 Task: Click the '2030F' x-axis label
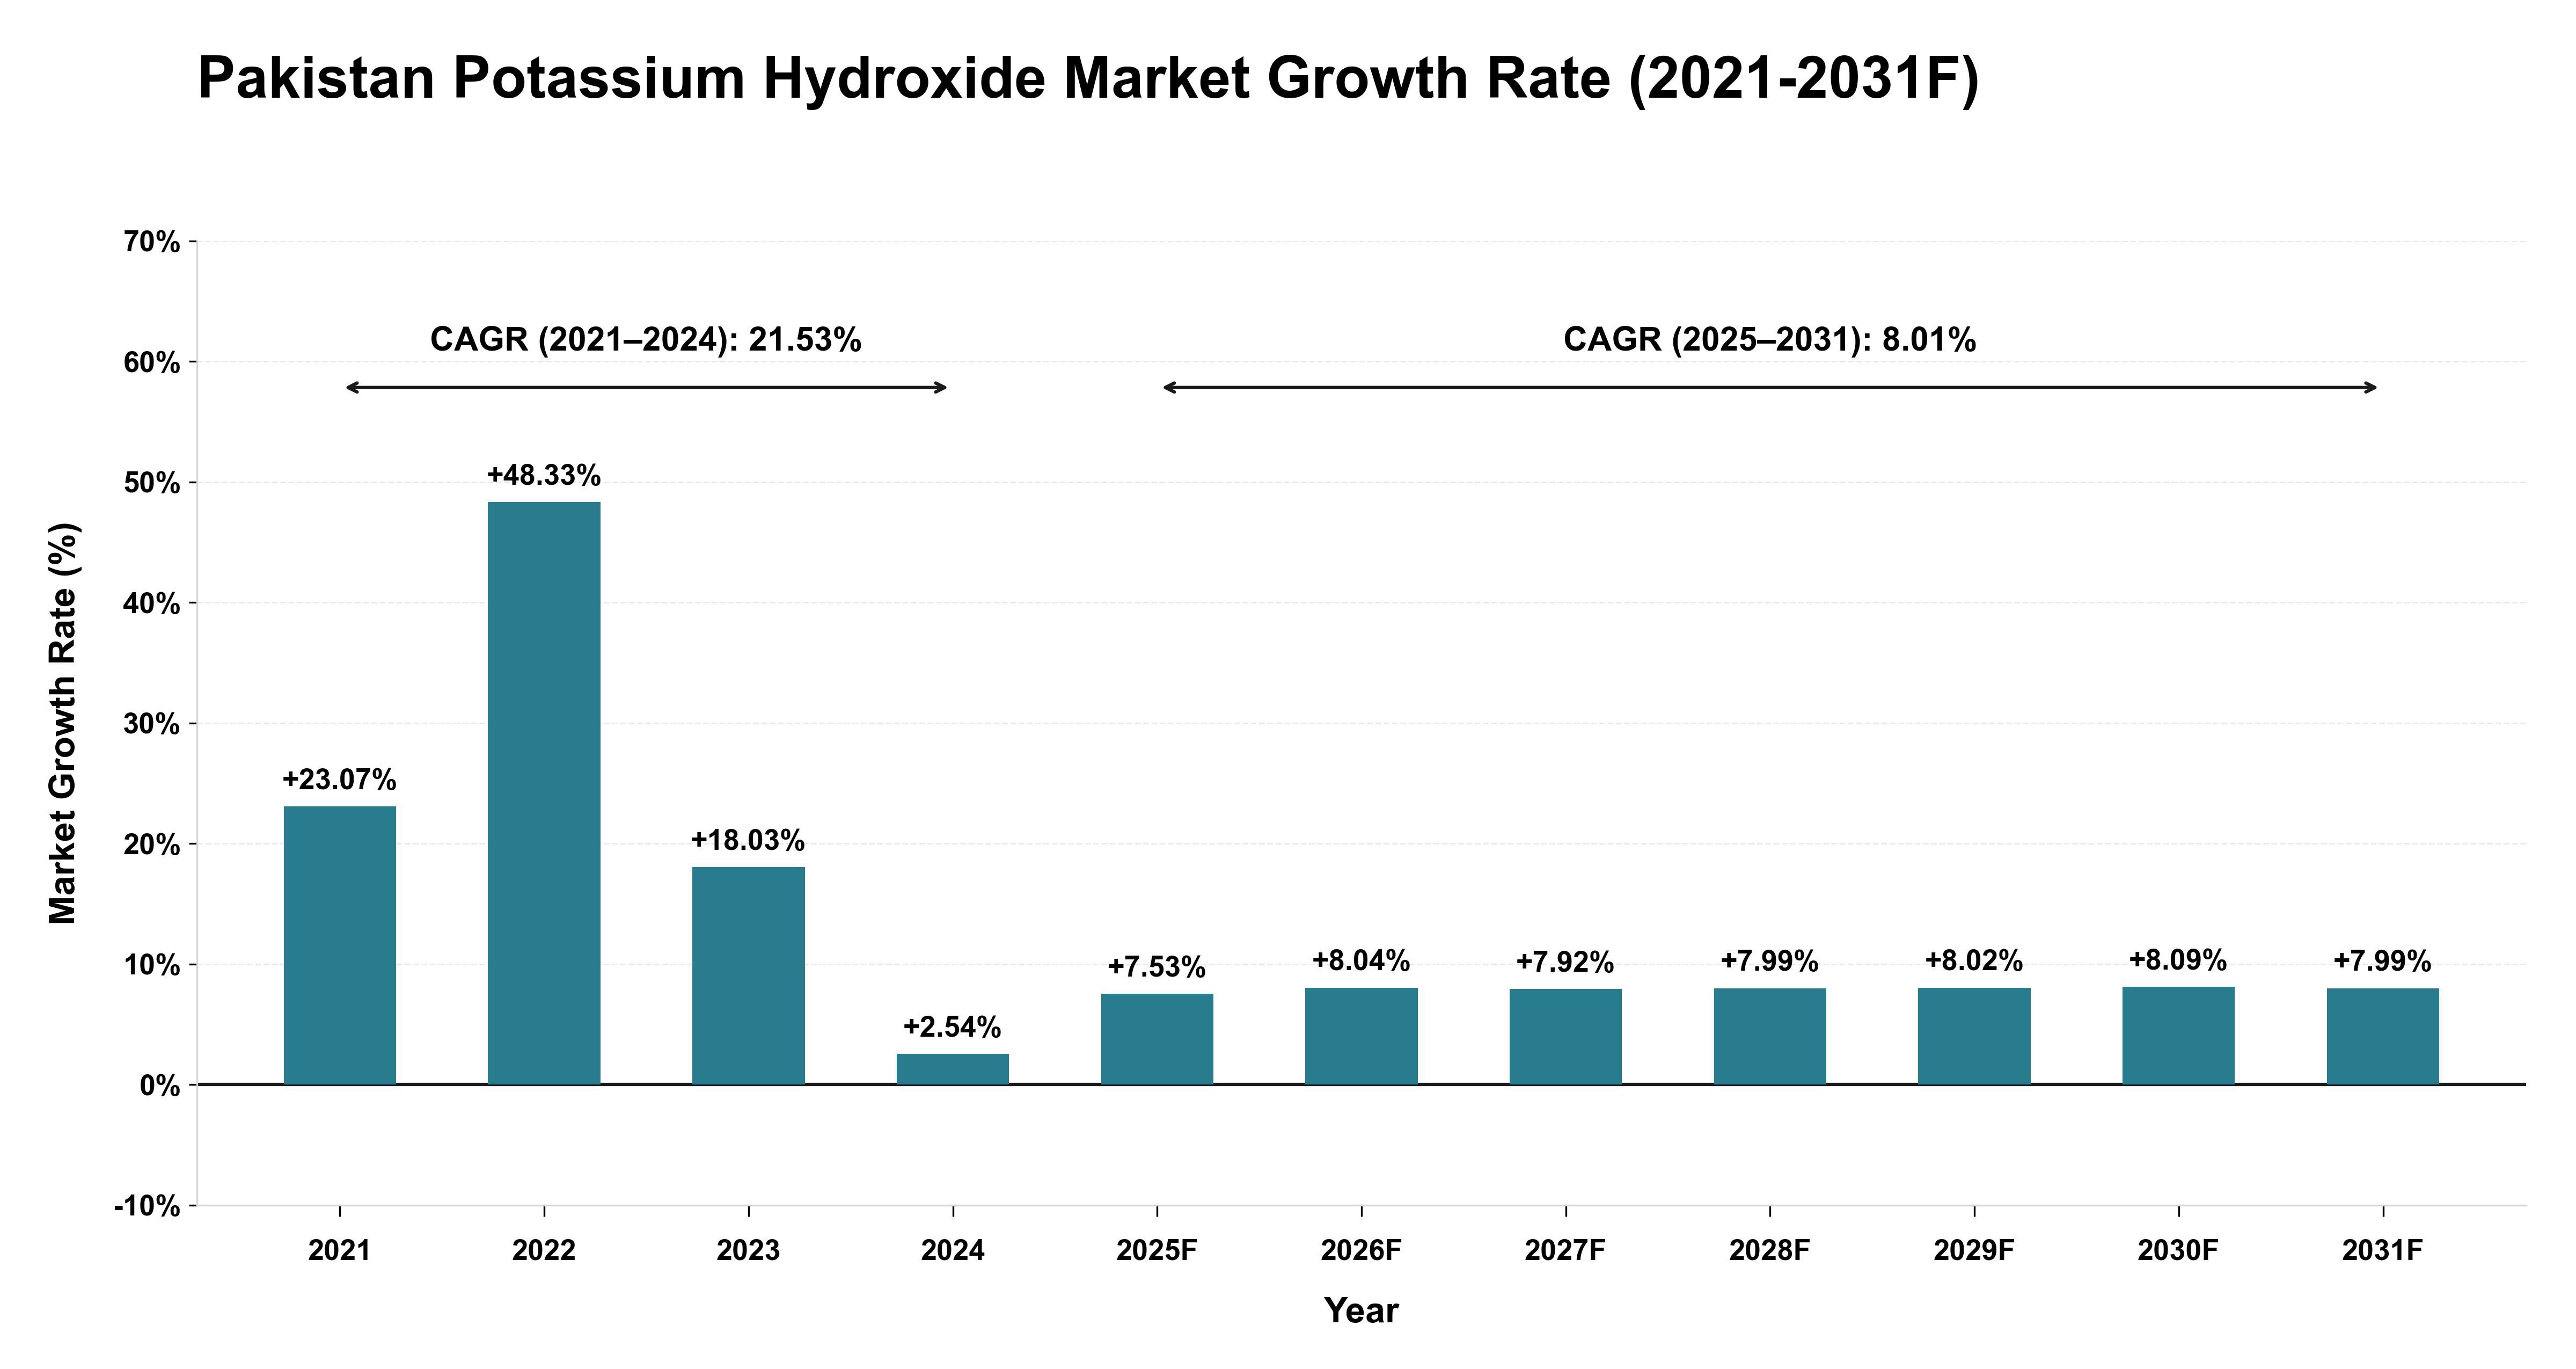2179,1251
